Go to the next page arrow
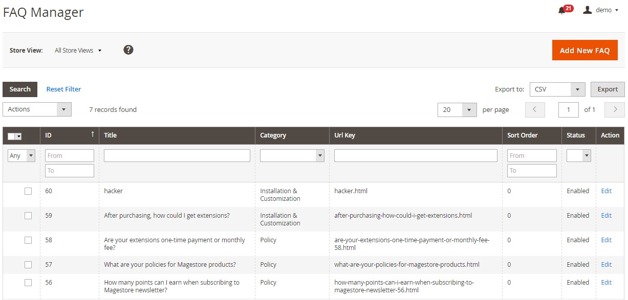The width and height of the screenshot is (628, 300). click(x=615, y=109)
